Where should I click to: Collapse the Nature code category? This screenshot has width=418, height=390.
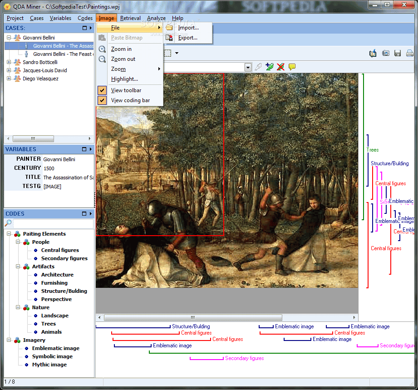click(18, 307)
